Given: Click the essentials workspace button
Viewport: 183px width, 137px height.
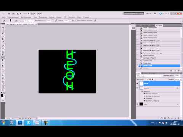Looking at the screenshot, I should click(x=134, y=14).
